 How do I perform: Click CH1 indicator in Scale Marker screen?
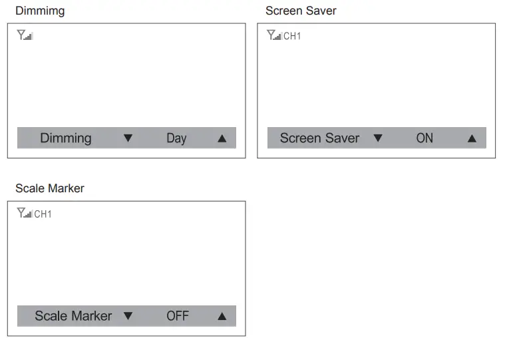(43, 214)
